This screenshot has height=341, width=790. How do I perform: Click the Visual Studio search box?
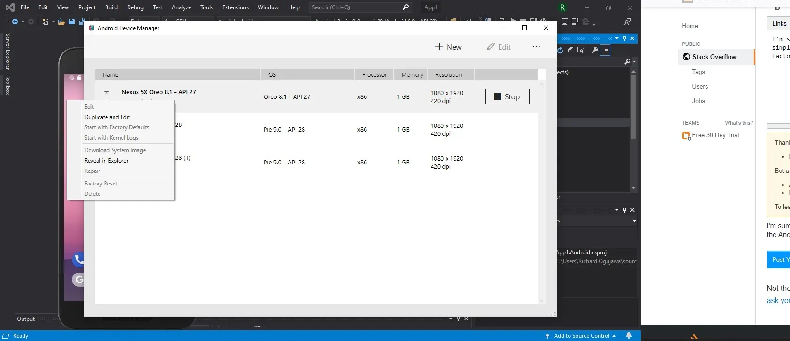point(360,7)
